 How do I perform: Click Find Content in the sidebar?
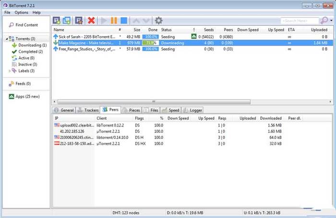click(x=26, y=25)
